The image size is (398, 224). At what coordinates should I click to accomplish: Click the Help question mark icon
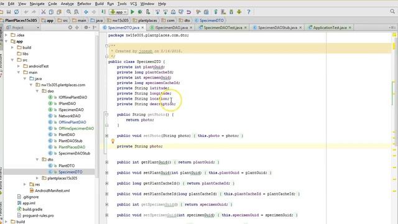(249, 12)
